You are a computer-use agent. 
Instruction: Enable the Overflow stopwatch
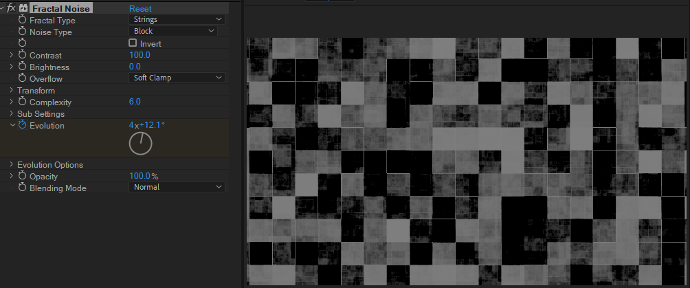23,78
